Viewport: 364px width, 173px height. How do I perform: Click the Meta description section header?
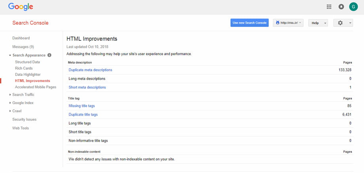[80, 63]
